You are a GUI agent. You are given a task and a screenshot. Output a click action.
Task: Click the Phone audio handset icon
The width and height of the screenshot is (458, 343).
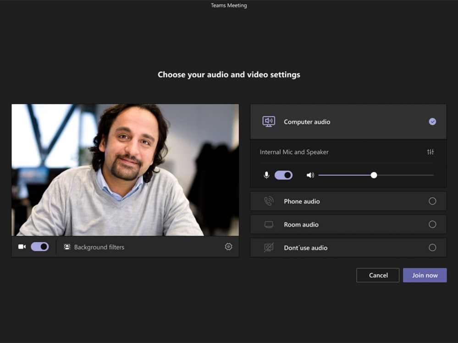pyautogui.click(x=269, y=201)
